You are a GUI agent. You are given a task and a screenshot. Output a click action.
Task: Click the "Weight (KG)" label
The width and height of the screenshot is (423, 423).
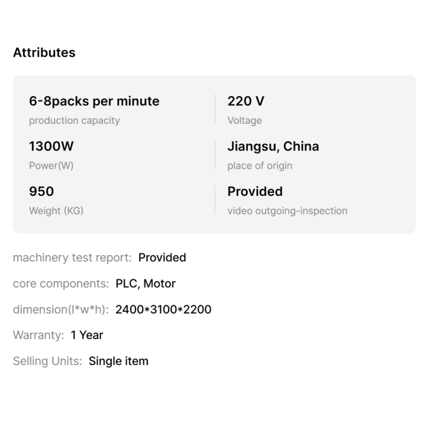pyautogui.click(x=56, y=211)
